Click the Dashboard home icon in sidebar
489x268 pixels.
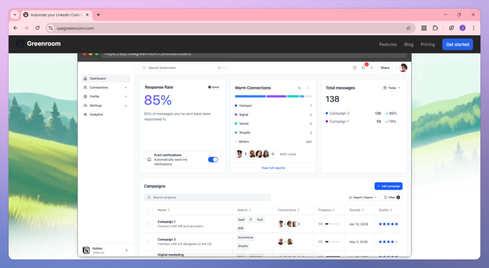click(85, 78)
